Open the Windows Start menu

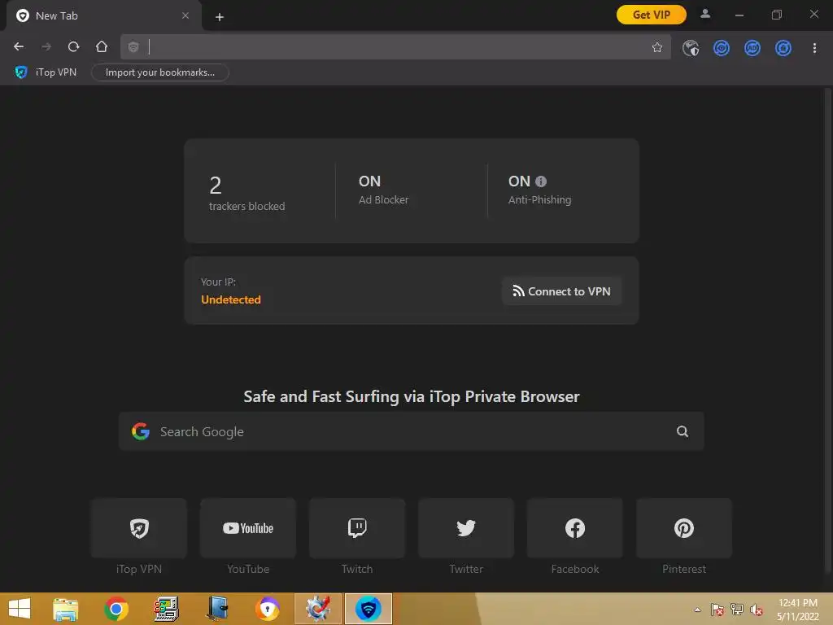pos(20,609)
